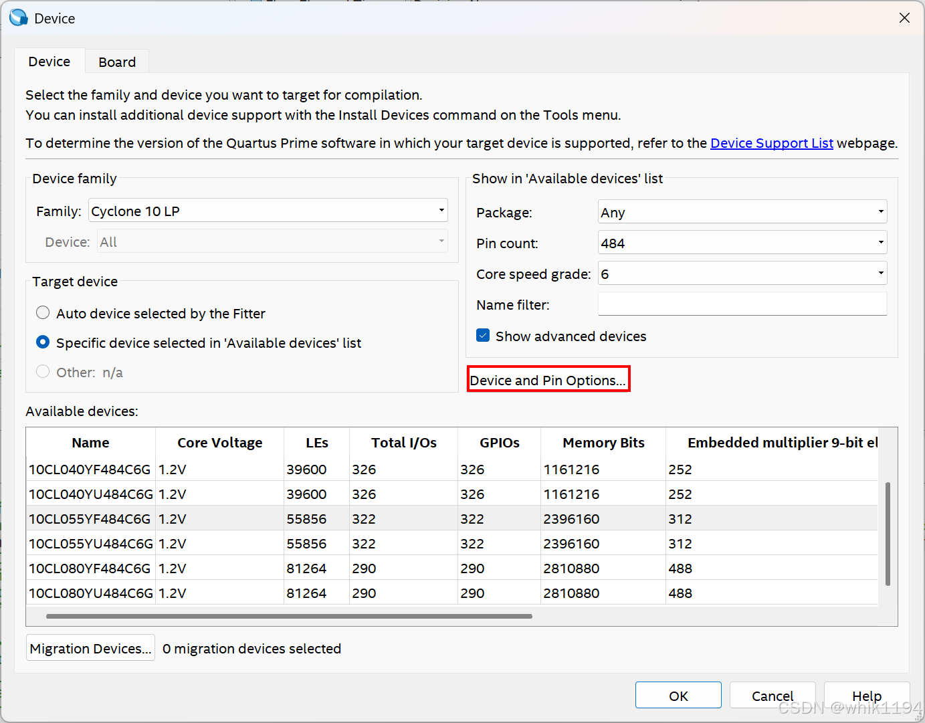Click Embedded multiplier 9-bit column header
Image resolution: width=925 pixels, height=723 pixels.
tap(772, 443)
